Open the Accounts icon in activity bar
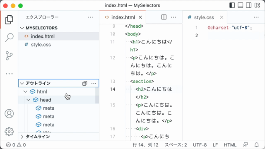Image resolution: width=265 pixels, height=149 pixels. click(x=9, y=113)
